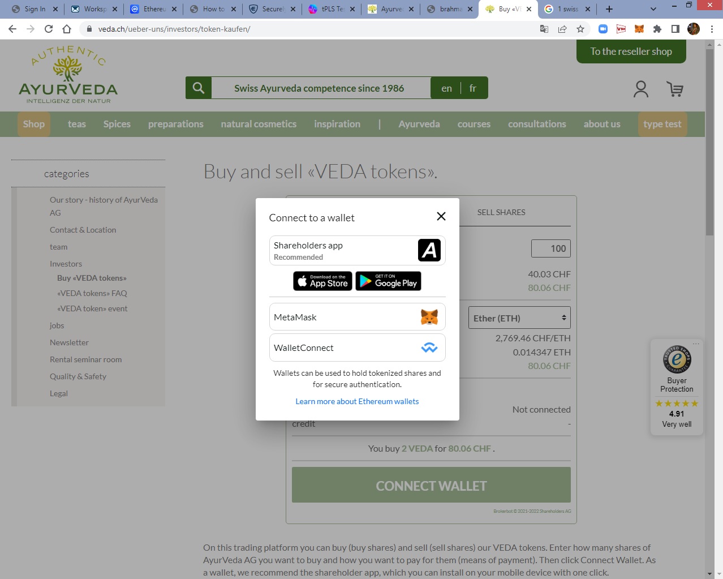
Task: Click the browser home icon
Action: click(67, 29)
